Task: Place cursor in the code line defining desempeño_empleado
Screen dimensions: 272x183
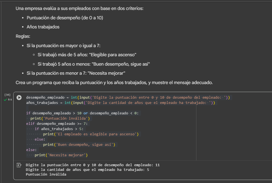Action: pos(128,98)
